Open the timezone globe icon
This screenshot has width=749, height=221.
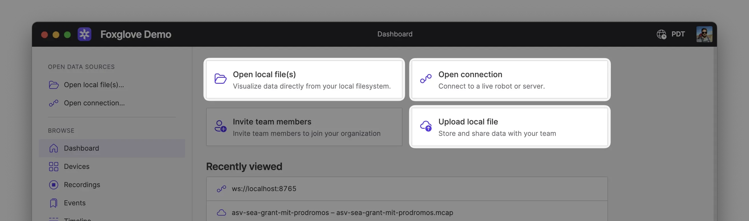click(x=661, y=34)
